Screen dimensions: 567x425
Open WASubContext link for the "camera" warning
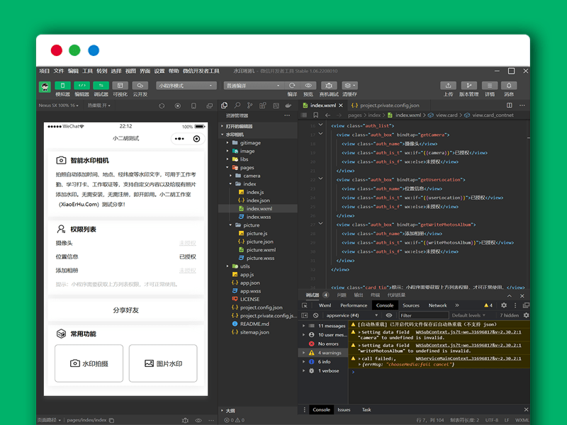(x=468, y=332)
